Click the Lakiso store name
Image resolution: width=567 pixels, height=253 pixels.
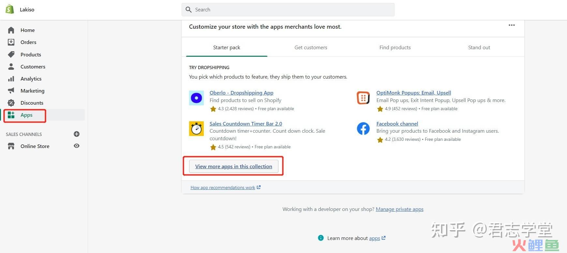click(x=27, y=10)
